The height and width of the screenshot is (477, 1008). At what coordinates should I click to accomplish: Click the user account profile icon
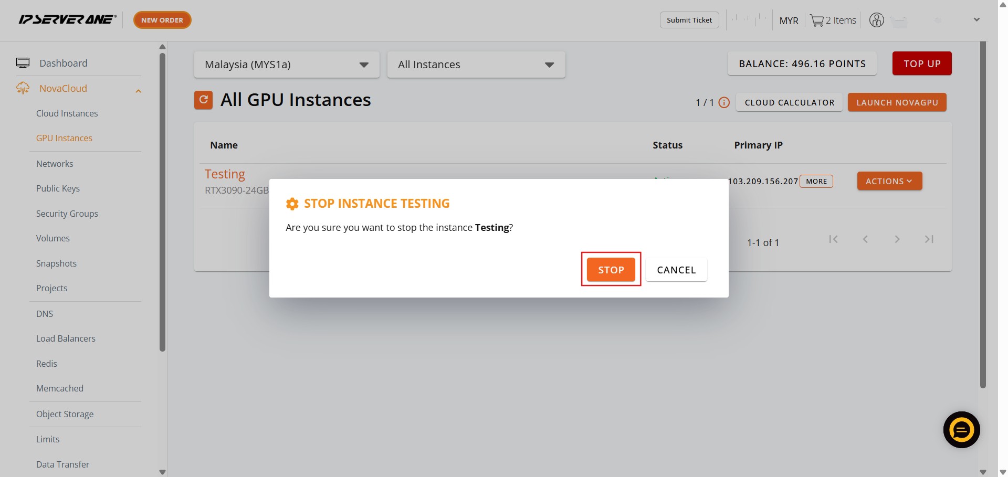(876, 20)
